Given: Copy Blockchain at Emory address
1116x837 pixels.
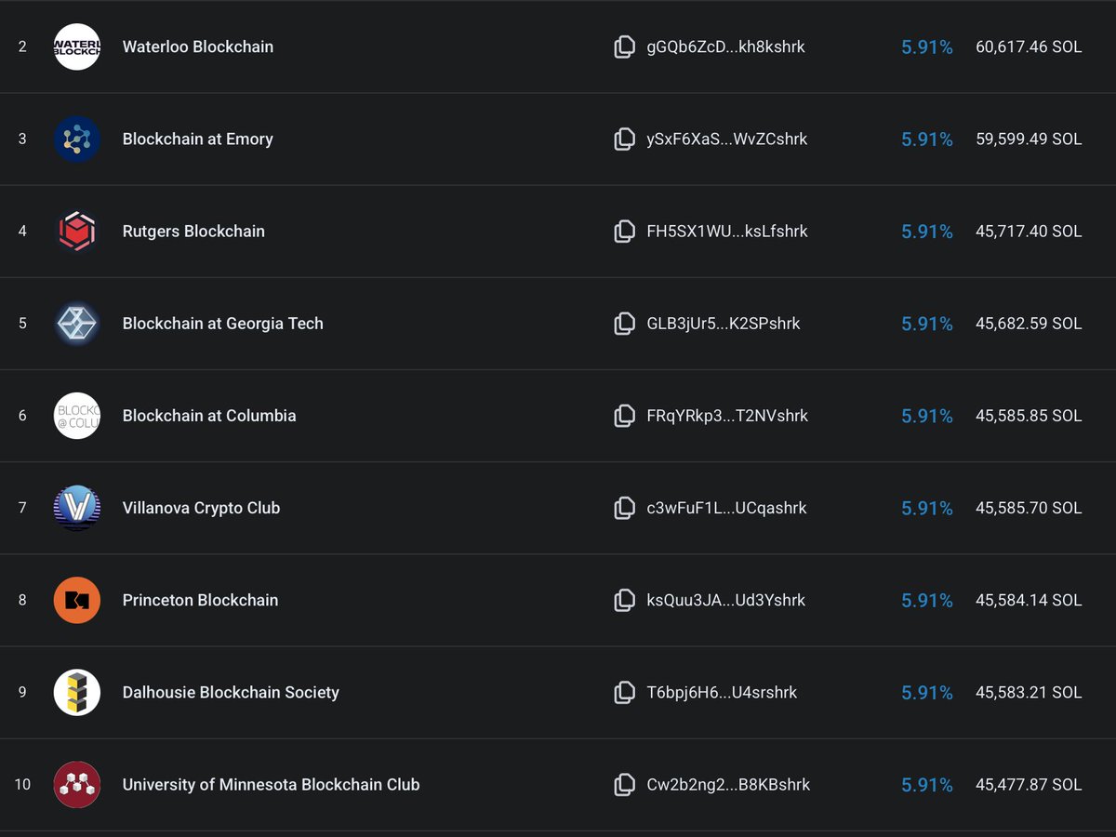Looking at the screenshot, I should (625, 139).
